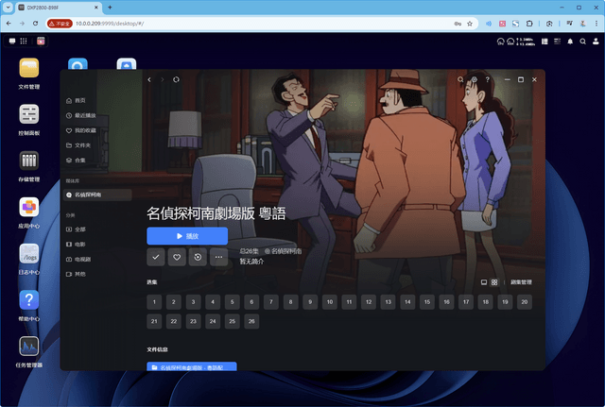This screenshot has height=407, width=605.
Task: Mark series as watched with checkmark button
Action: [x=156, y=257]
